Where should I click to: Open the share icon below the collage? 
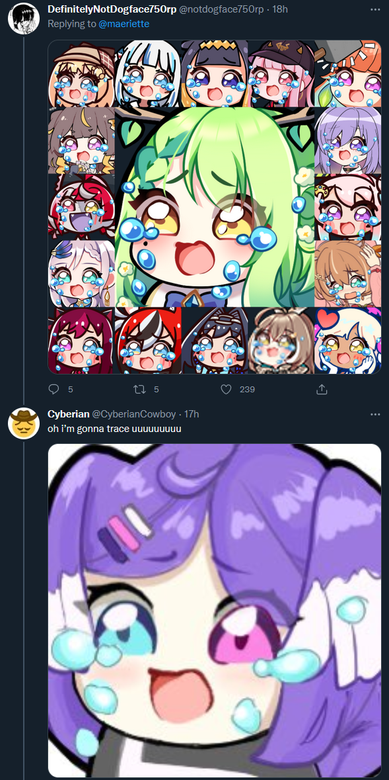(x=322, y=389)
